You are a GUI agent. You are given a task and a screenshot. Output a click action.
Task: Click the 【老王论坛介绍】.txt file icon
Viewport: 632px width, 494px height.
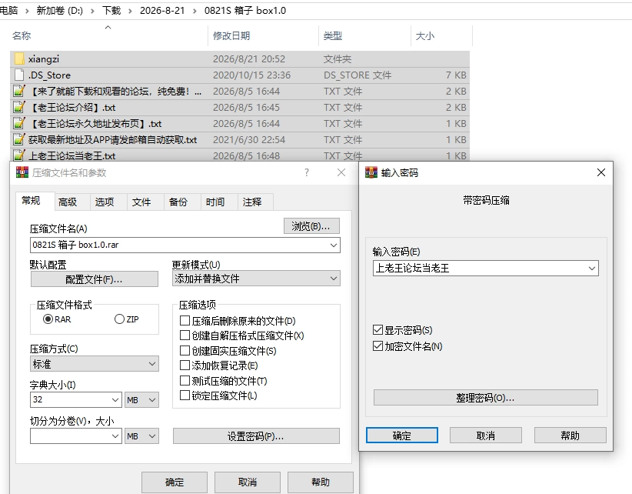(x=19, y=107)
